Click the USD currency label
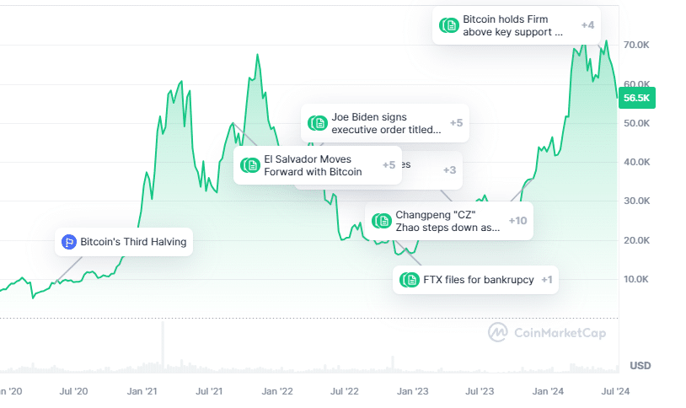Image resolution: width=686 pixels, height=408 pixels. pos(640,366)
